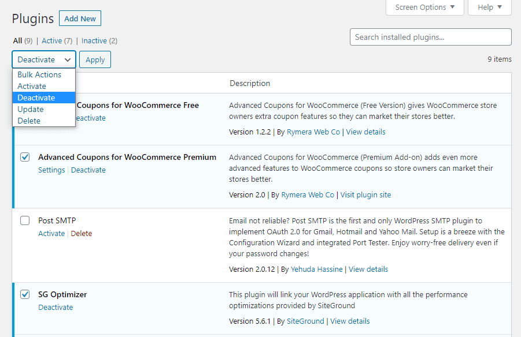The width and height of the screenshot is (521, 337).
Task: Click the Add New button
Action: 80,18
